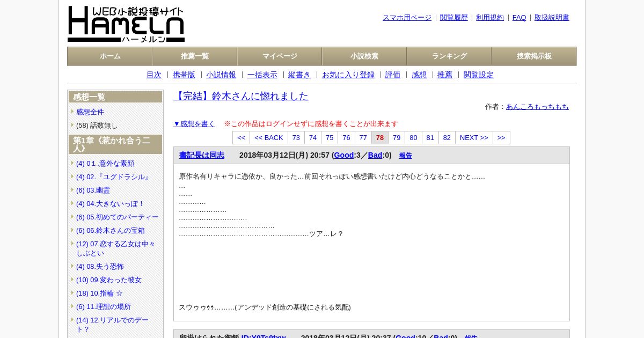Screen dimensions: 644x338
Task: Select お気に入り登録 in the sub menu
Action: (x=348, y=75)
